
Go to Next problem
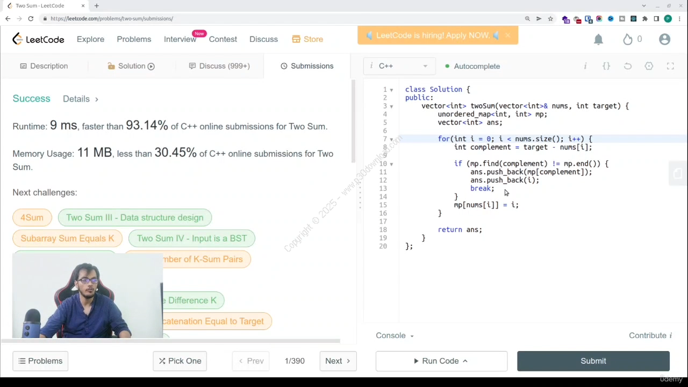[338, 361]
